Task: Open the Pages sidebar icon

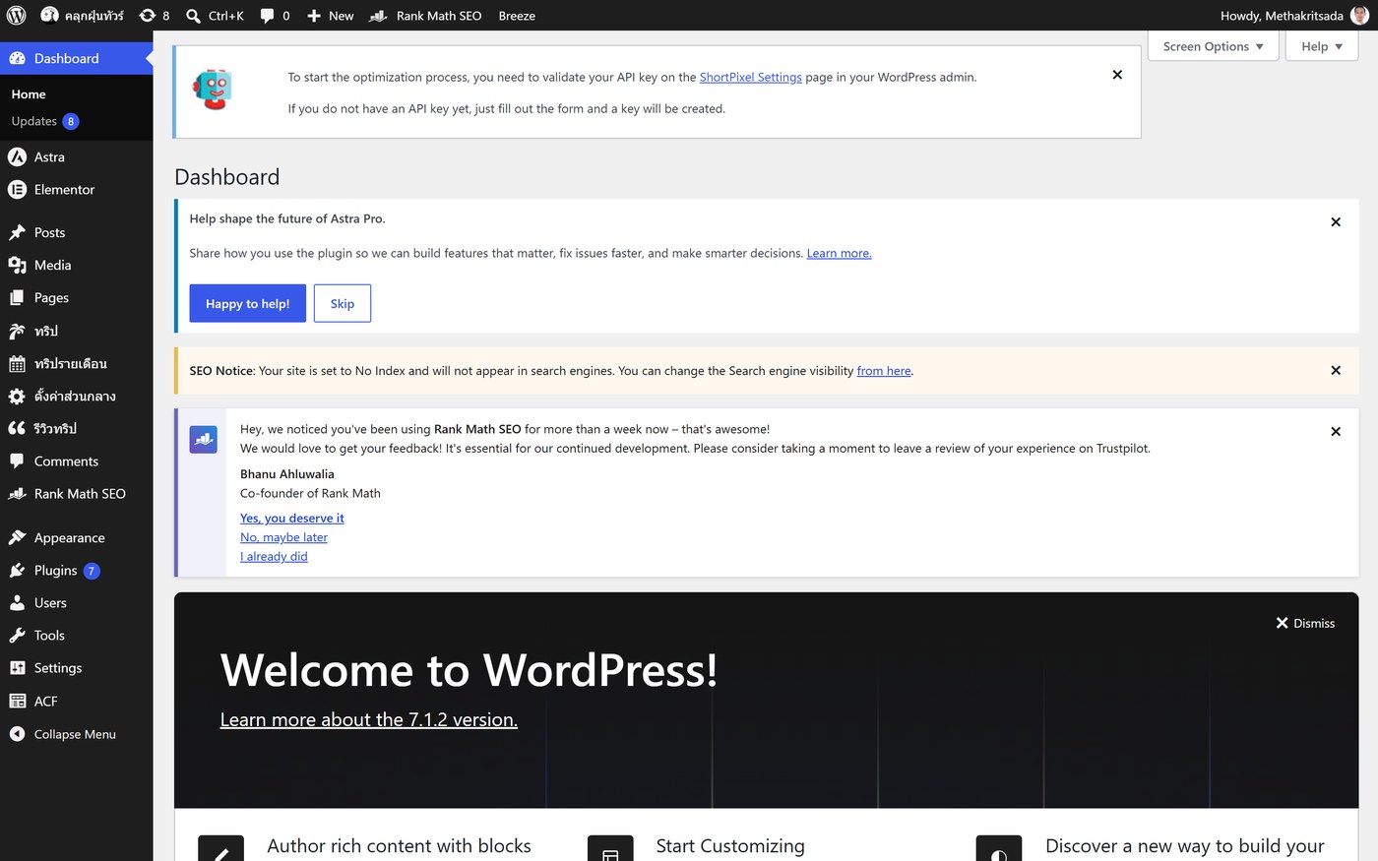Action: click(x=17, y=297)
